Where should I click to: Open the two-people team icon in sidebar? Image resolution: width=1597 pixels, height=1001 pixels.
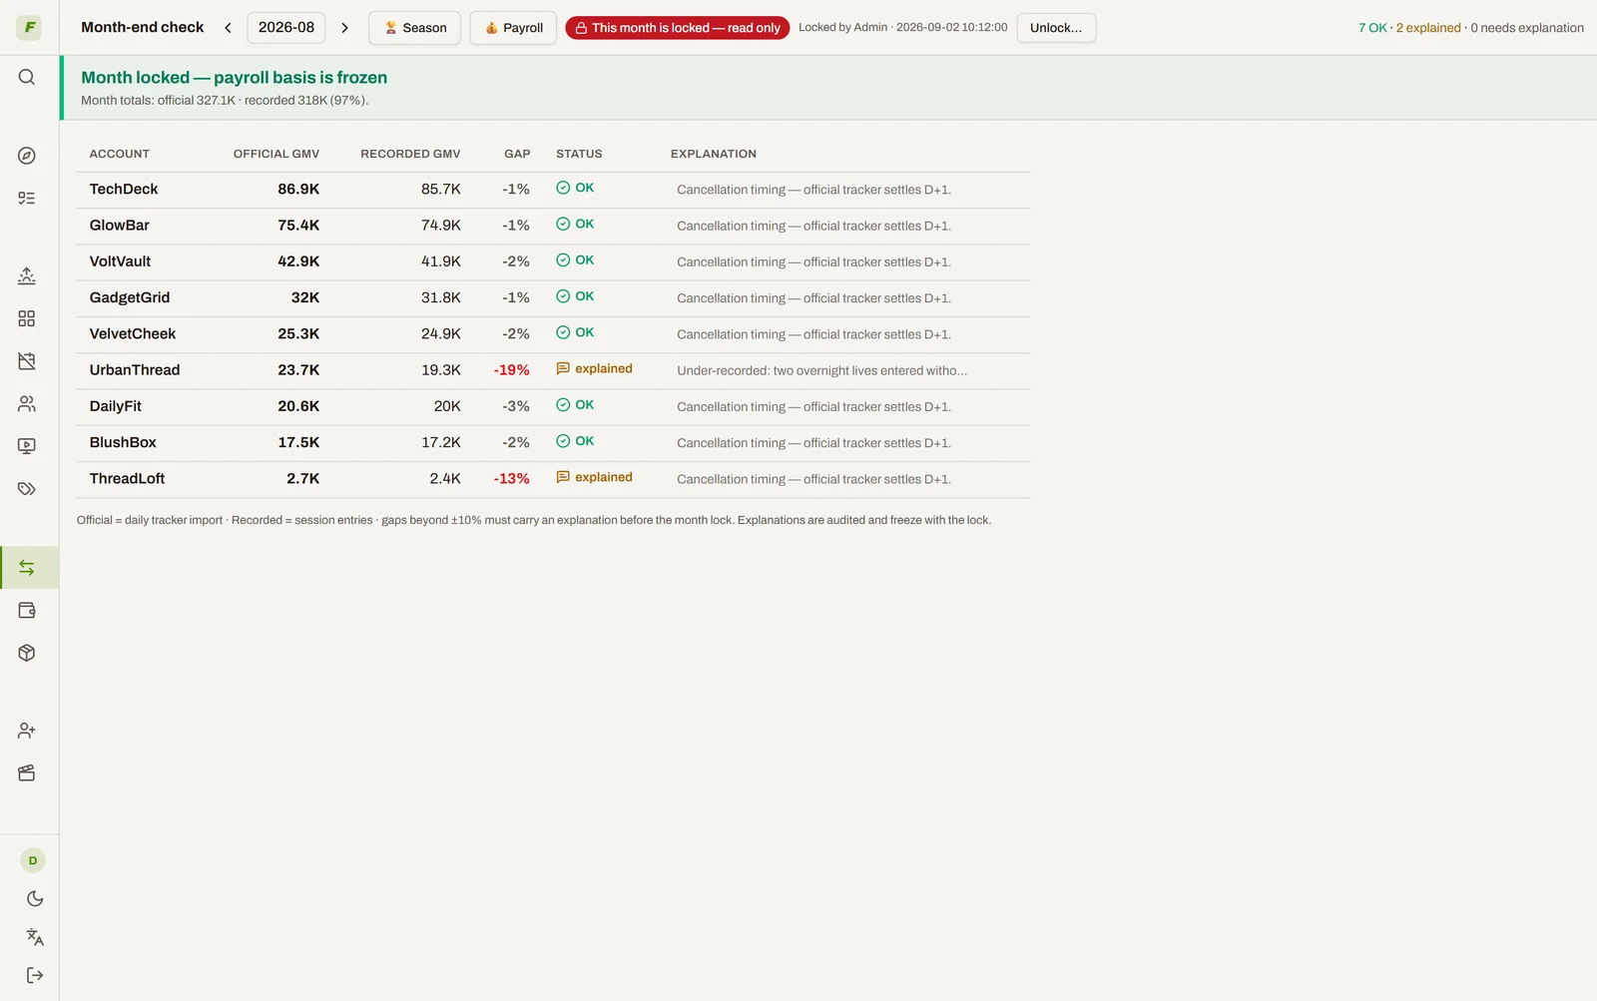coord(27,403)
